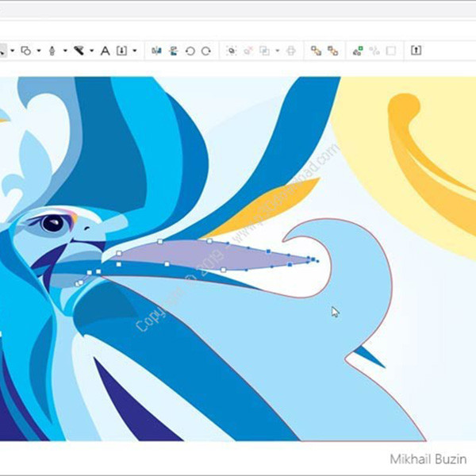Click the send-to-back order icon

pyautogui.click(x=332, y=51)
